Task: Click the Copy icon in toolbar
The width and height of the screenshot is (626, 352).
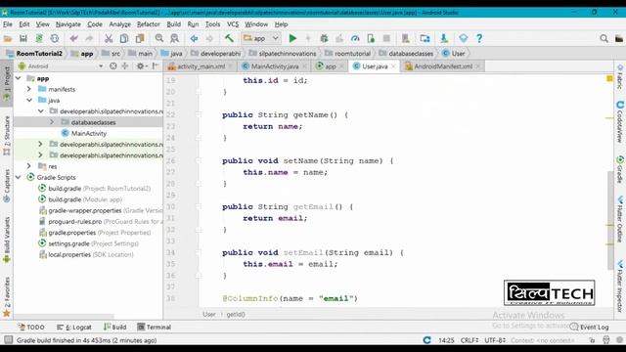Action: click(124, 38)
